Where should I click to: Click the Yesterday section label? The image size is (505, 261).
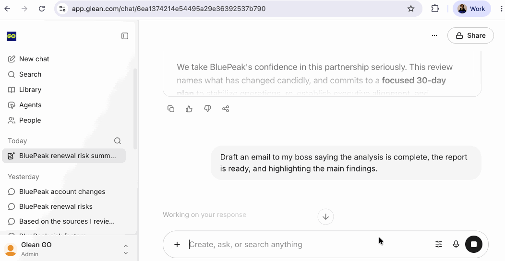click(x=23, y=177)
